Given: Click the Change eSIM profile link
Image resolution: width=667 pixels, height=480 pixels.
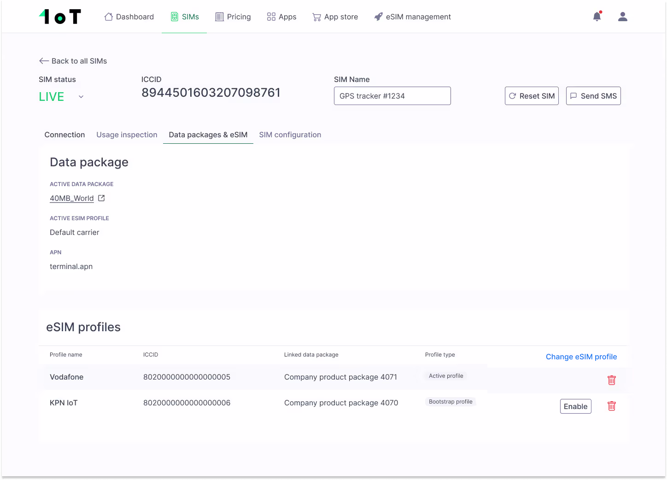Looking at the screenshot, I should pos(581,357).
